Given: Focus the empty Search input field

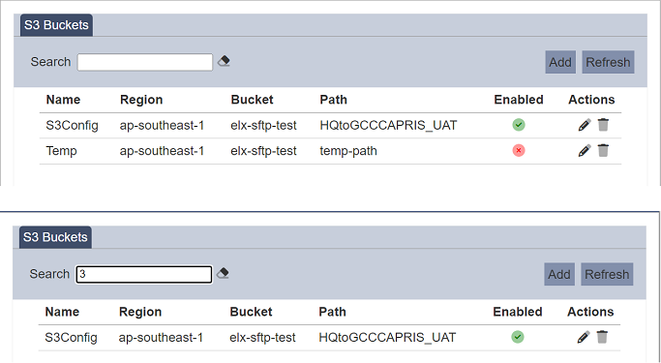Looking at the screenshot, I should [145, 62].
